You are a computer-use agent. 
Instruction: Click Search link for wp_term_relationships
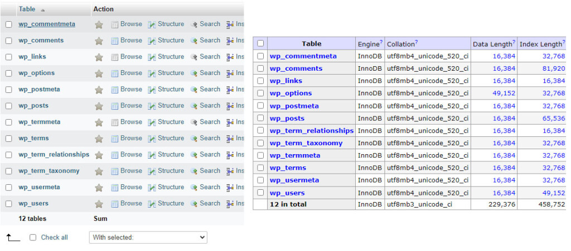210,155
